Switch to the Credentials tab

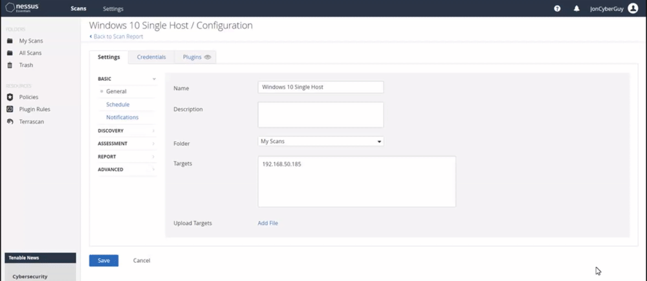(x=151, y=57)
